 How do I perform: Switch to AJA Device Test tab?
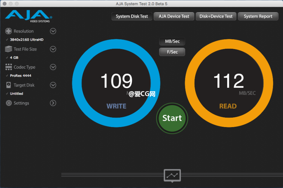(x=174, y=16)
